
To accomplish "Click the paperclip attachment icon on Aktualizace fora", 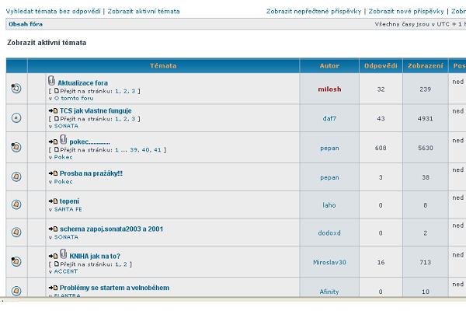I will [52, 81].
